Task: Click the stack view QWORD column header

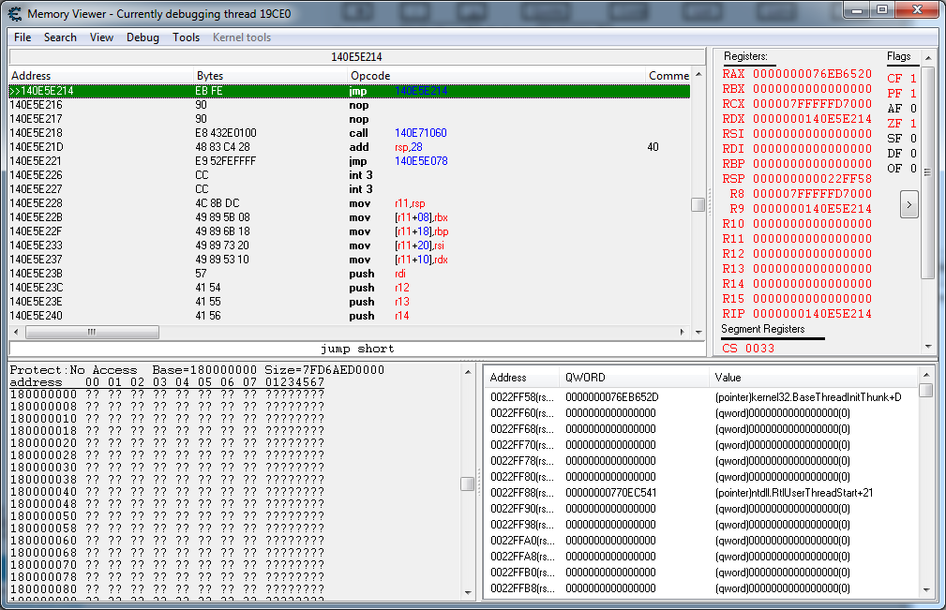Action: point(634,378)
